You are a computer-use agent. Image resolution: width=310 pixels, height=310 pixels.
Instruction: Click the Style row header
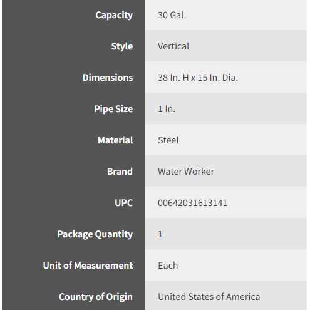click(122, 46)
